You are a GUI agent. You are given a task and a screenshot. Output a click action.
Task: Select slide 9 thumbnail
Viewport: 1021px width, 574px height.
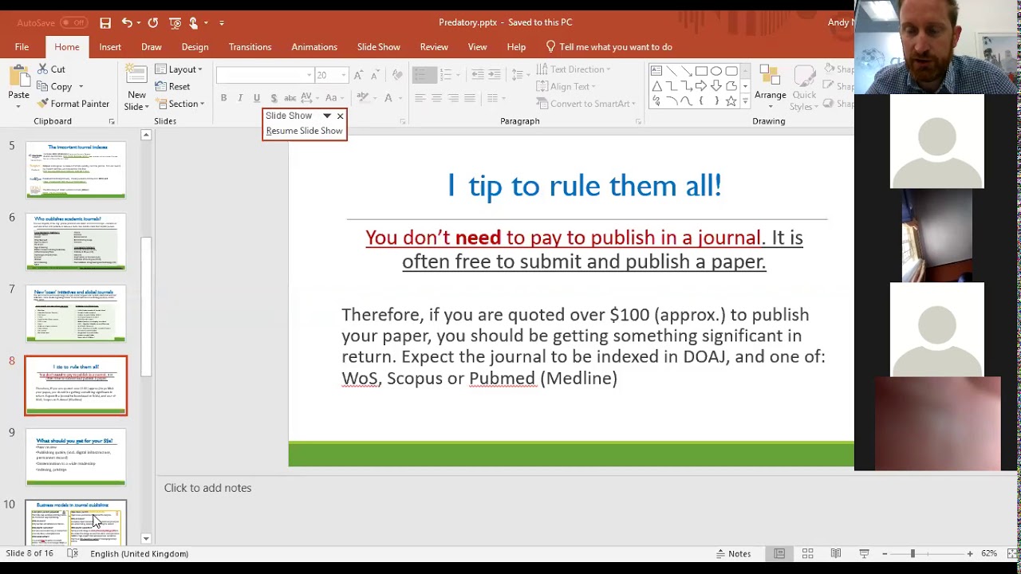(x=76, y=457)
